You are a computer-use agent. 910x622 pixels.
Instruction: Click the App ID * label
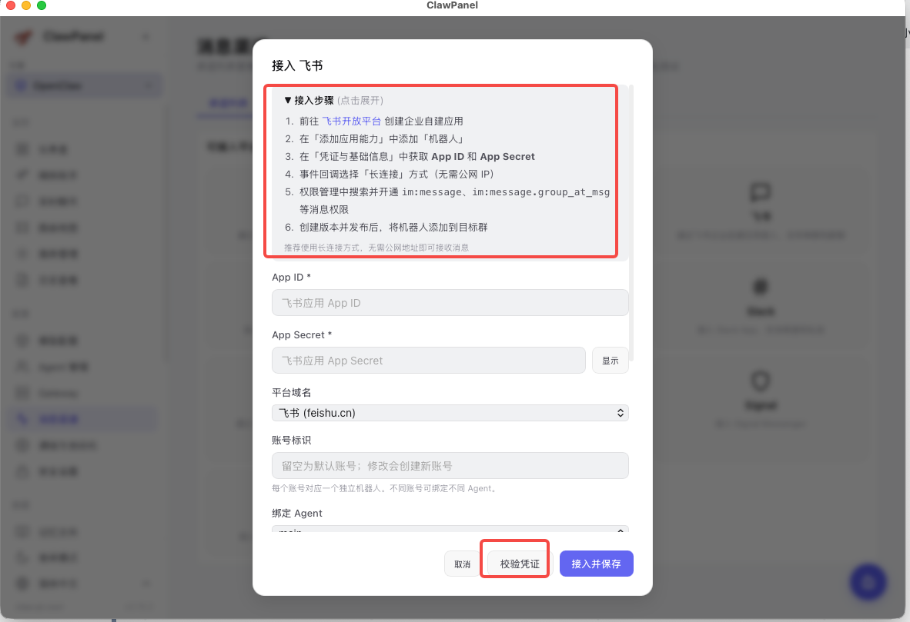[291, 277]
